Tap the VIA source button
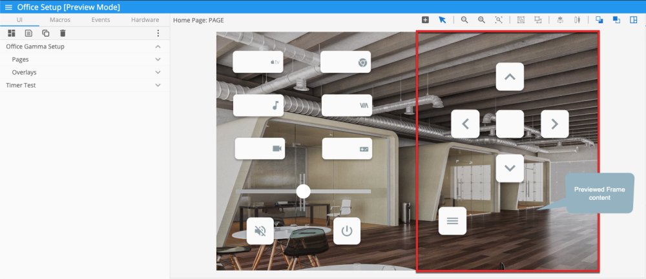646x279 pixels. point(347,106)
